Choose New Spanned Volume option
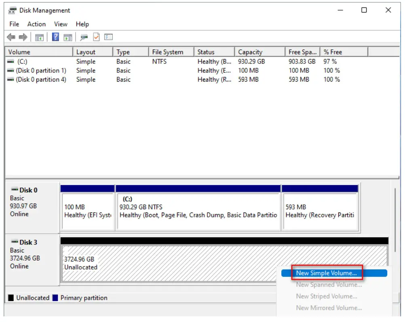Viewport: 405px width, 322px height. (x=328, y=284)
